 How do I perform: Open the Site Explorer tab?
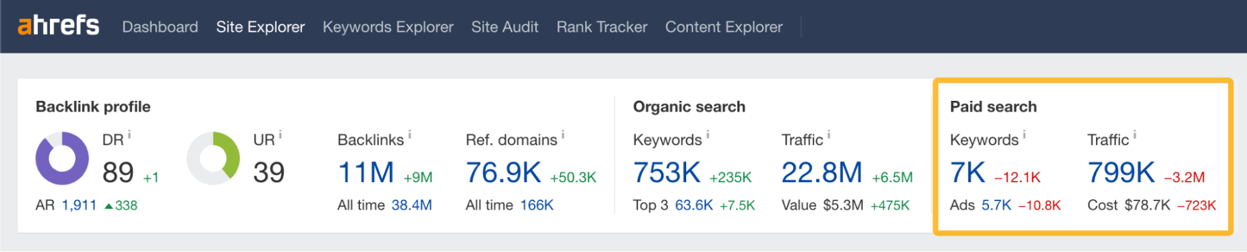pos(260,27)
